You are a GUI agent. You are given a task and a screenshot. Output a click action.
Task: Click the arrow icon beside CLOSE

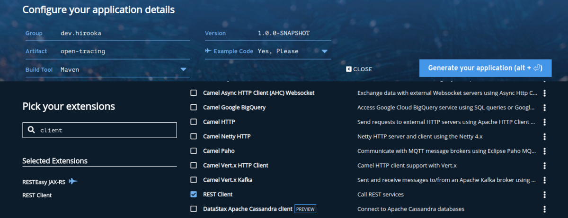coord(349,69)
